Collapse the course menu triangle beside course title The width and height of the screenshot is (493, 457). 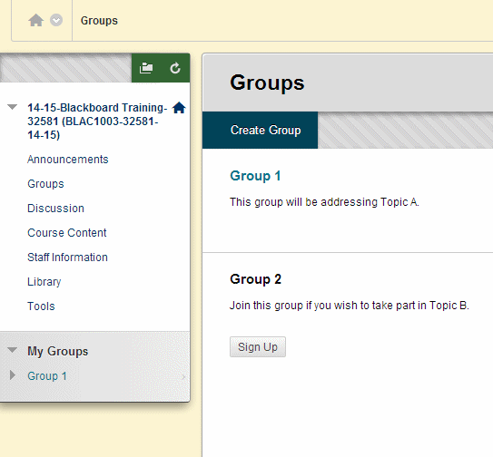(13, 107)
